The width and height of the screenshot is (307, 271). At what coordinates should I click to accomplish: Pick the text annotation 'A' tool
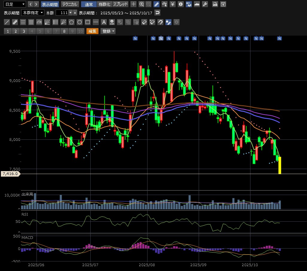pos(104,22)
